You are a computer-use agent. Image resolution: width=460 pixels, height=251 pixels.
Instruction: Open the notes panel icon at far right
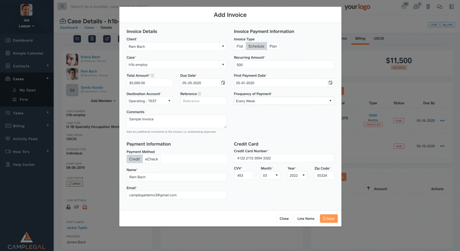pos(451,7)
